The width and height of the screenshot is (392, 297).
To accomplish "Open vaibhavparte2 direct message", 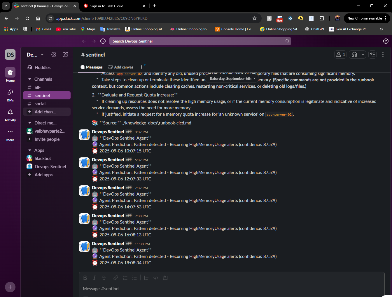I will [x=47, y=131].
